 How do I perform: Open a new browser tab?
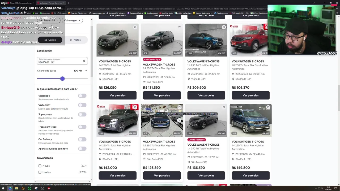68,3
